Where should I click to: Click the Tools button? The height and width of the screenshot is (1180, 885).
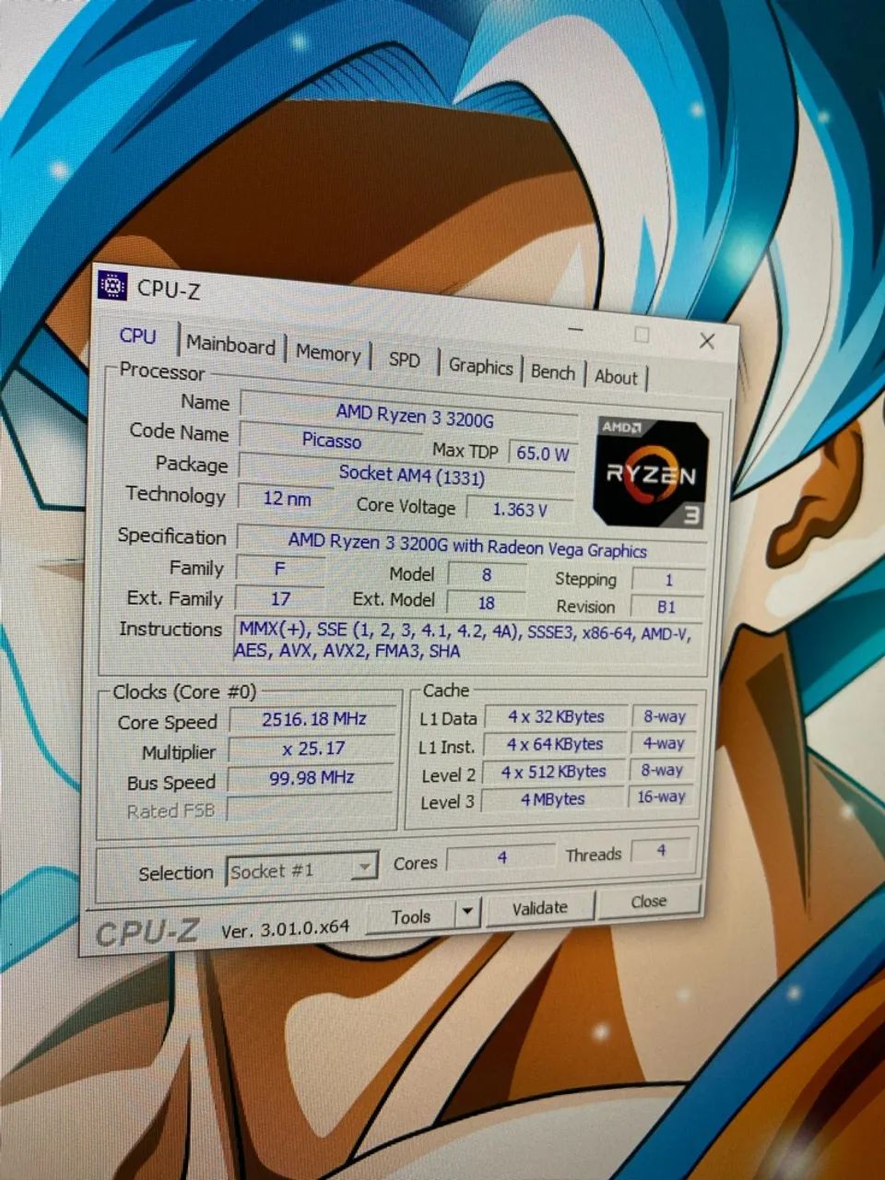click(411, 916)
